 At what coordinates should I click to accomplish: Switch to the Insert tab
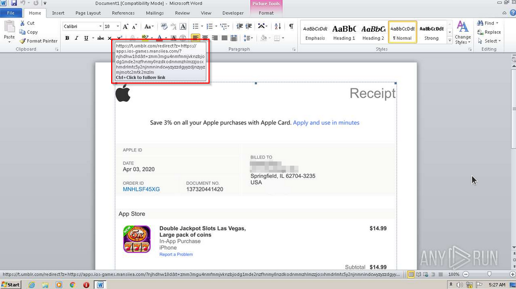tap(58, 13)
